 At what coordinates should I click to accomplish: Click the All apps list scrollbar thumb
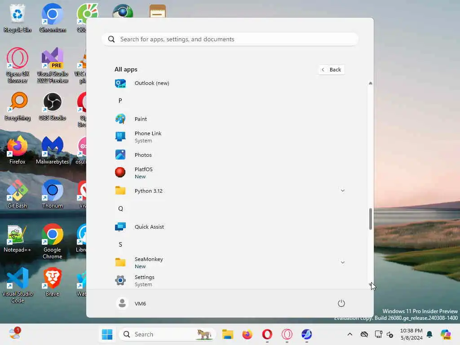371,219
